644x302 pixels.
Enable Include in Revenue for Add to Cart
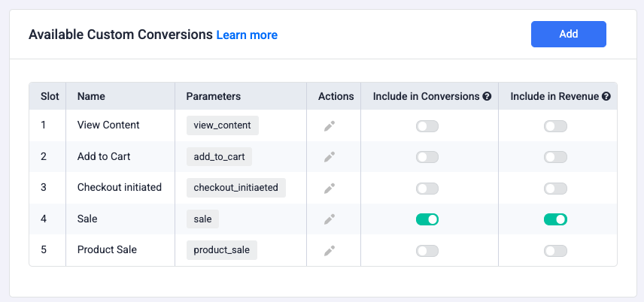(555, 157)
